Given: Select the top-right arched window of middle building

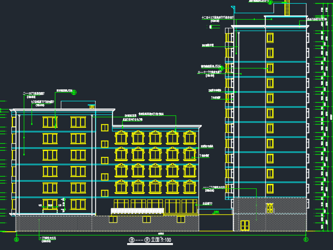Looking at the screenshot, I should [x=189, y=137].
